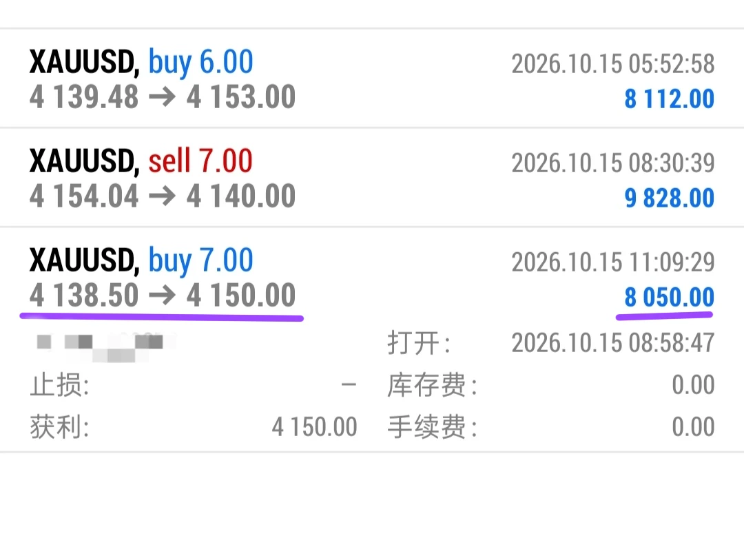Screen dimensions: 744x558
Task: Click the 9 828.00 profit value
Action: click(669, 198)
